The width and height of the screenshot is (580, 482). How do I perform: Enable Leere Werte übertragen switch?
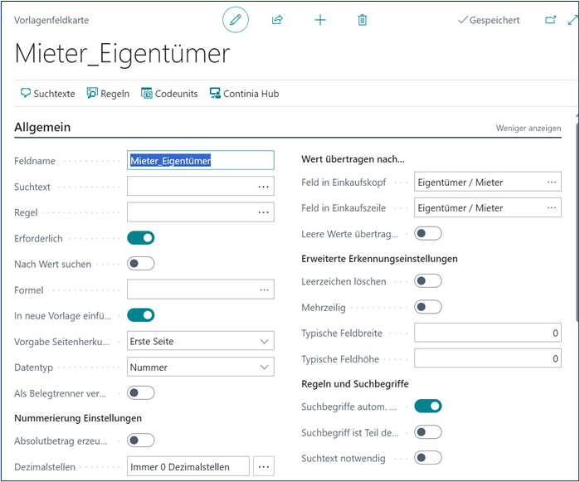tap(428, 233)
